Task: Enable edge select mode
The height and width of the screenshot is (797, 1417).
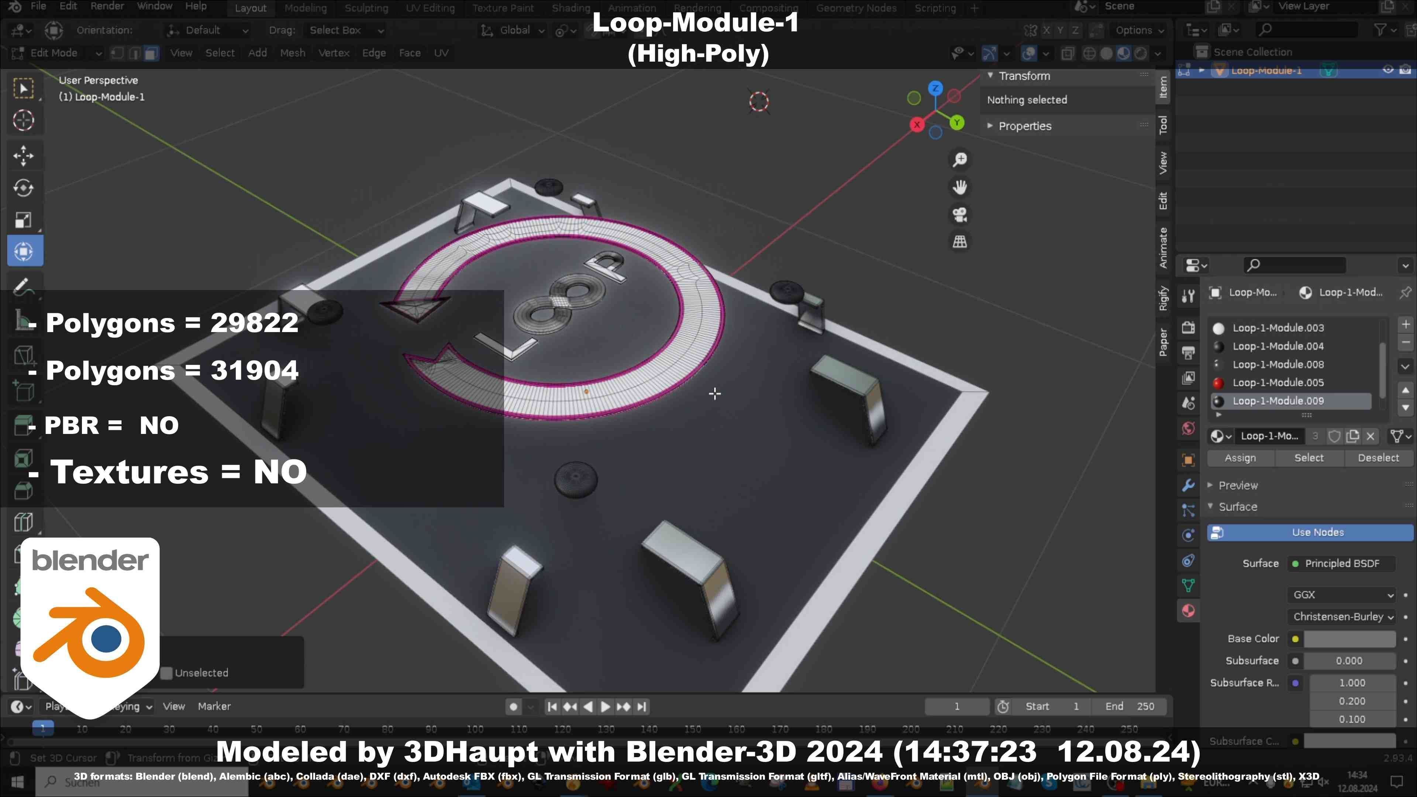Action: (134, 54)
